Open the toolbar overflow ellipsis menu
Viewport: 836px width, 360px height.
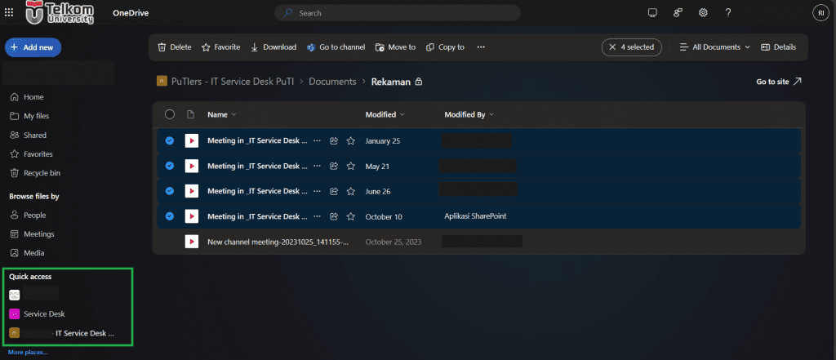tap(481, 47)
